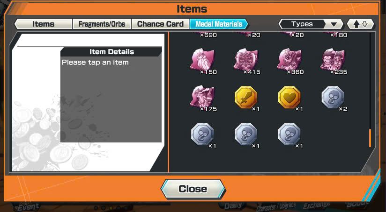Tap the pink fragment showing x175

coord(202,97)
